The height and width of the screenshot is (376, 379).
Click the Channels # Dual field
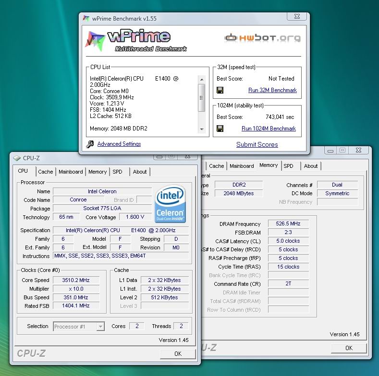tap(337, 185)
